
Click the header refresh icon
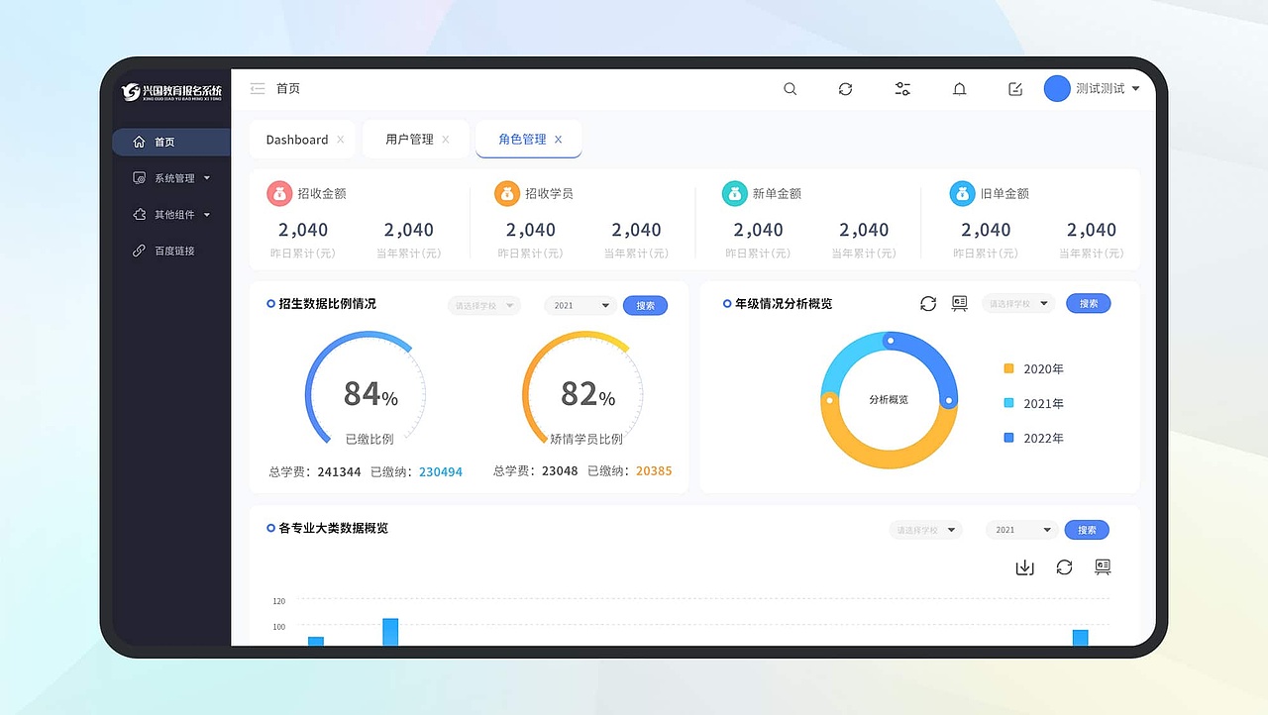click(845, 89)
